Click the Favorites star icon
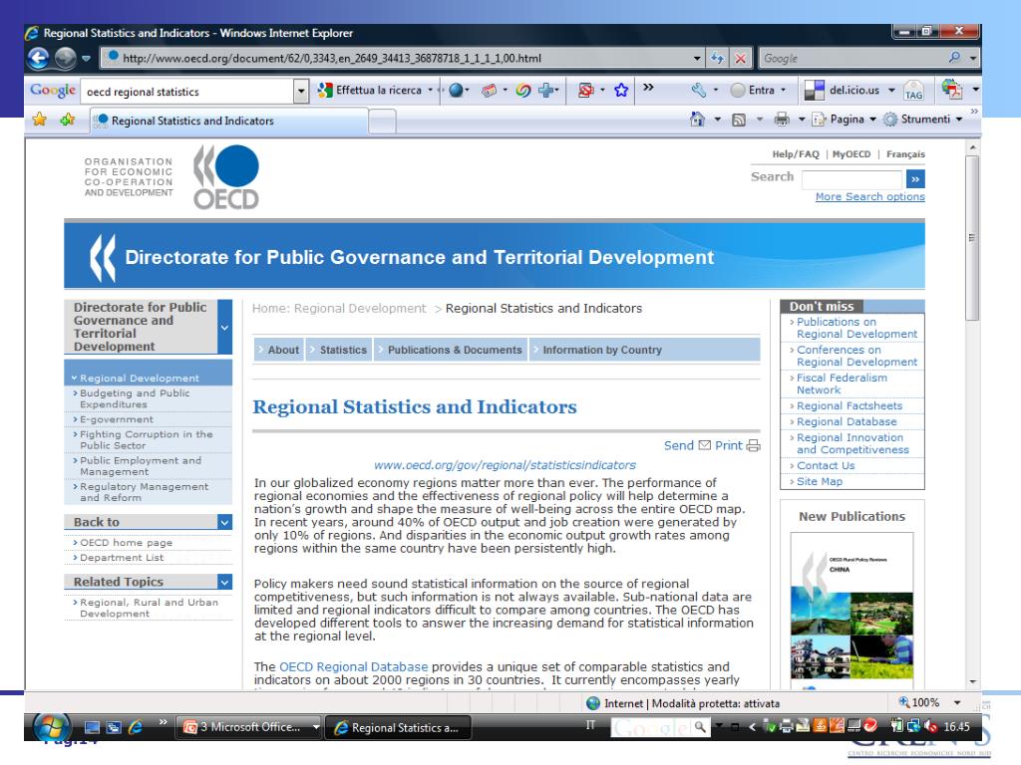The image size is (1021, 765). 40,120
